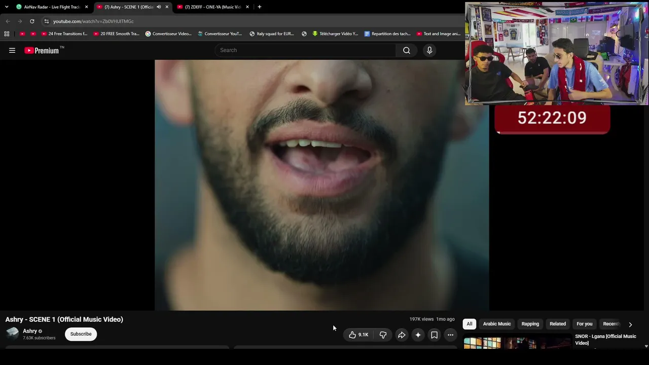Click the video title Ashry - SCENE 1
Image resolution: width=649 pixels, height=365 pixels.
coord(64,319)
